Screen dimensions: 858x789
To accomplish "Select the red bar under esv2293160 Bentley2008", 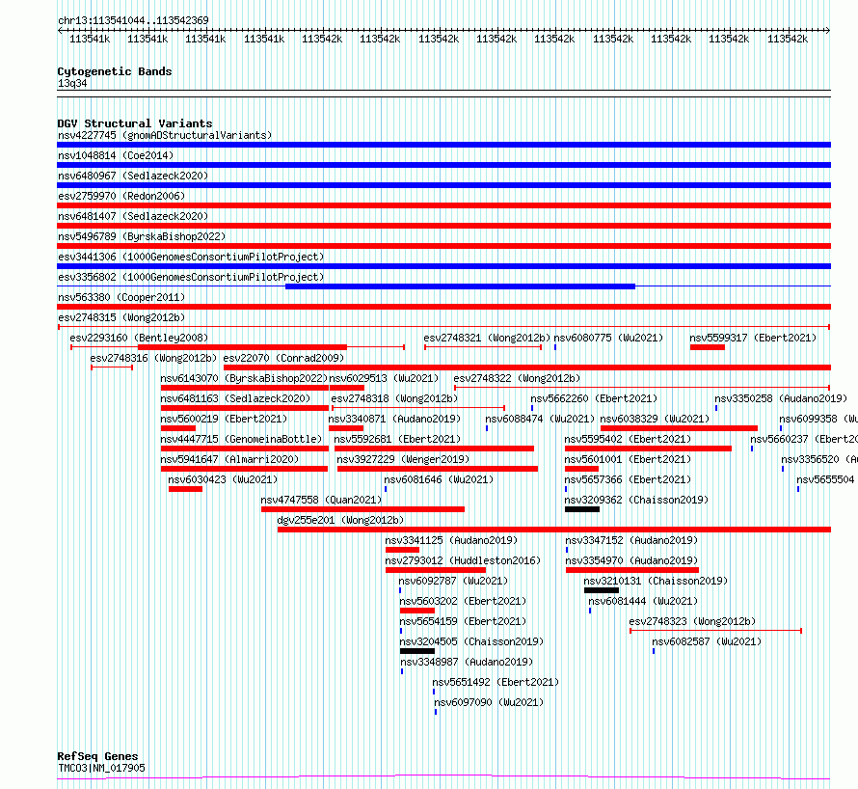I will click(x=242, y=347).
